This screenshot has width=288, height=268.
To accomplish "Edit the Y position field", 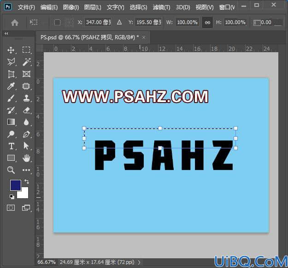I will pos(148,23).
